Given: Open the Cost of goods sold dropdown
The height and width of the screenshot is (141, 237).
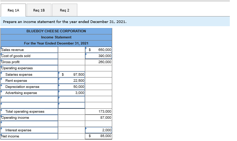Looking at the screenshot, I should pyautogui.click(x=29, y=56).
